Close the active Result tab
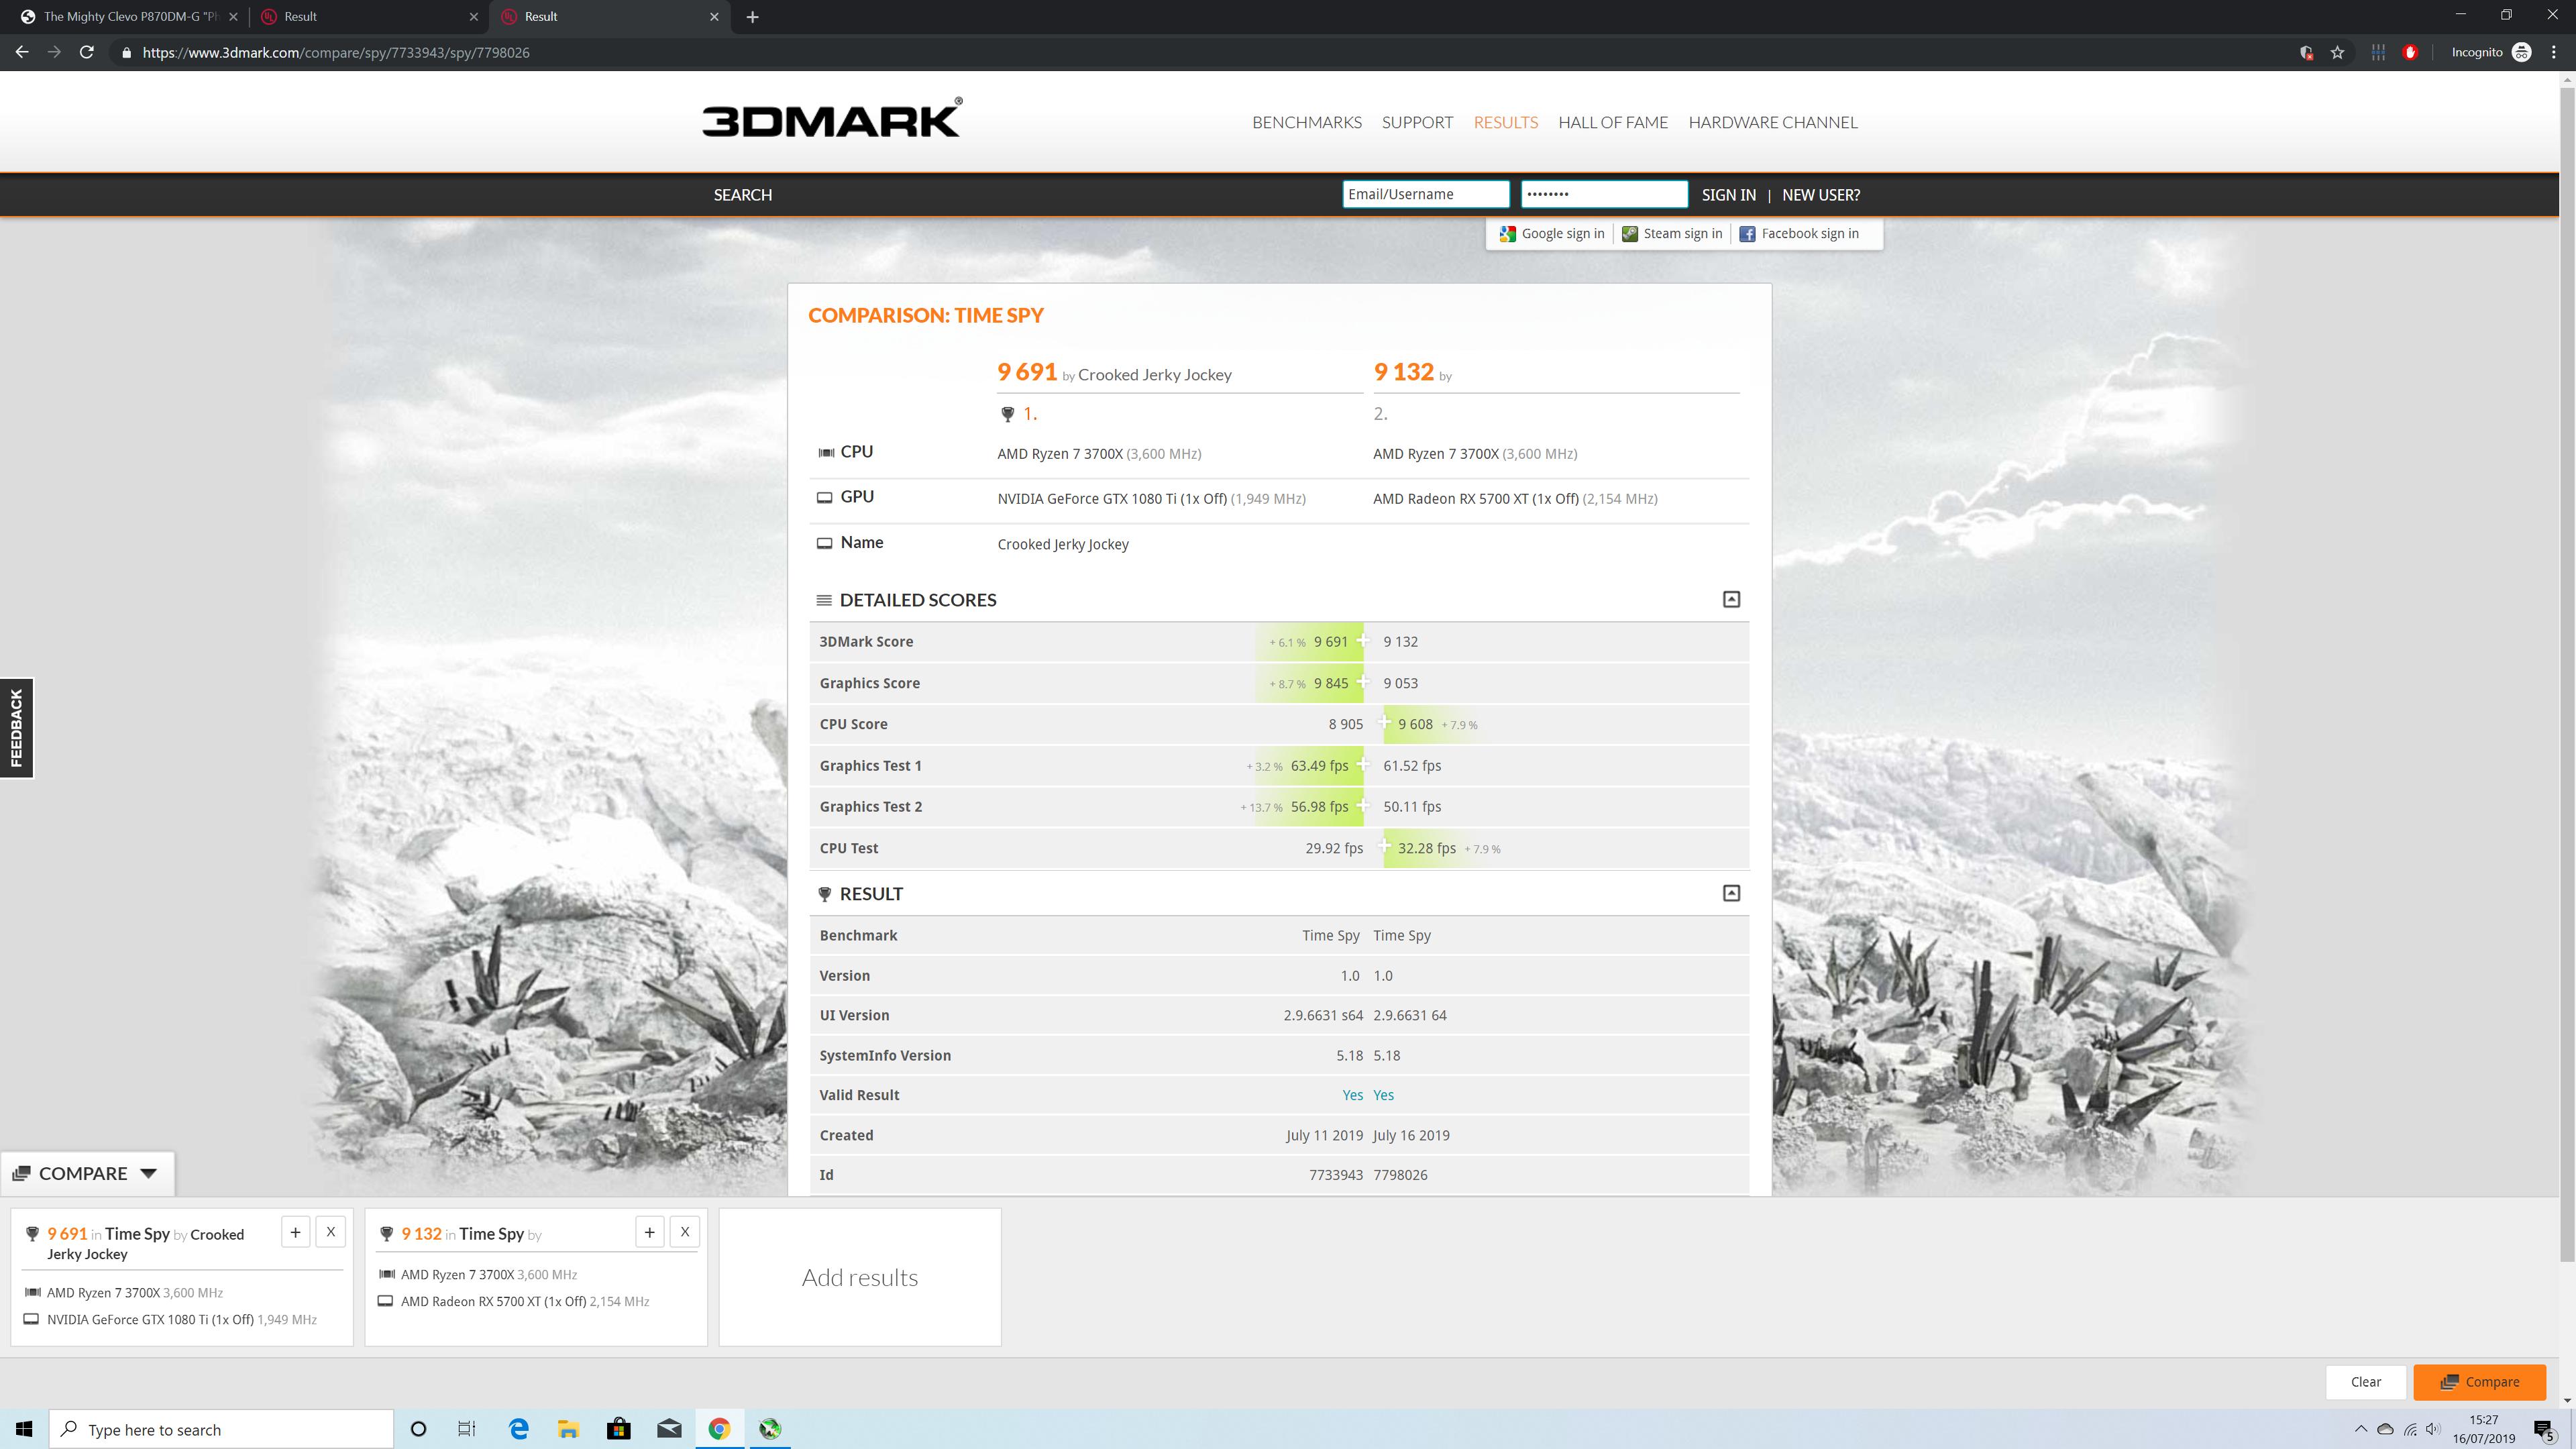Viewport: 2576px width, 1449px height. pyautogui.click(x=714, y=16)
